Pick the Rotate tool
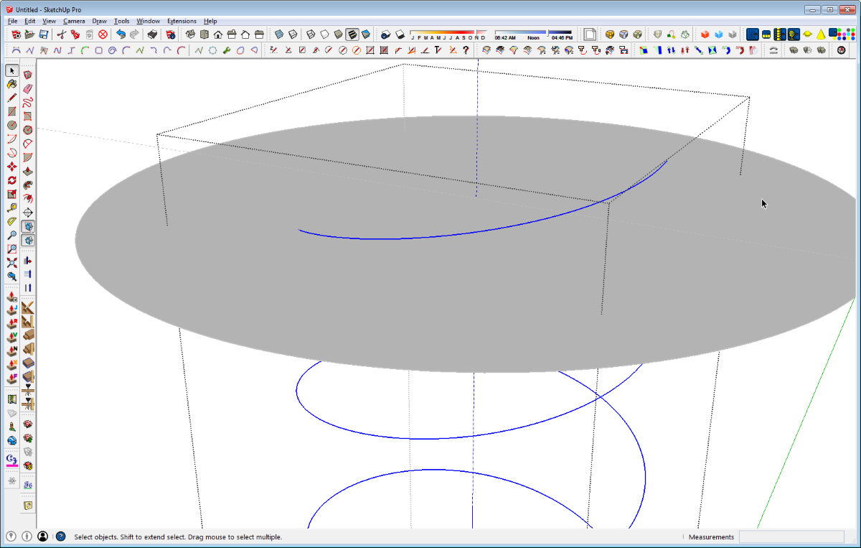This screenshot has width=861, height=548. click(12, 180)
